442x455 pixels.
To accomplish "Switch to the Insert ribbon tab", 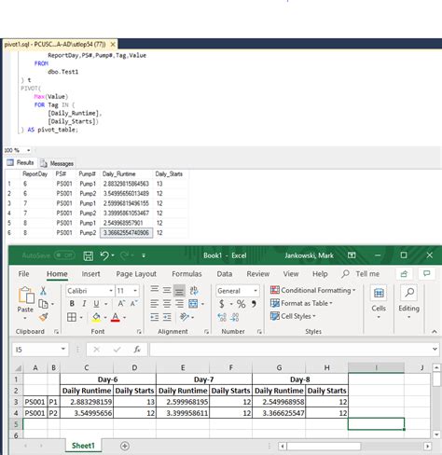I will click(90, 274).
